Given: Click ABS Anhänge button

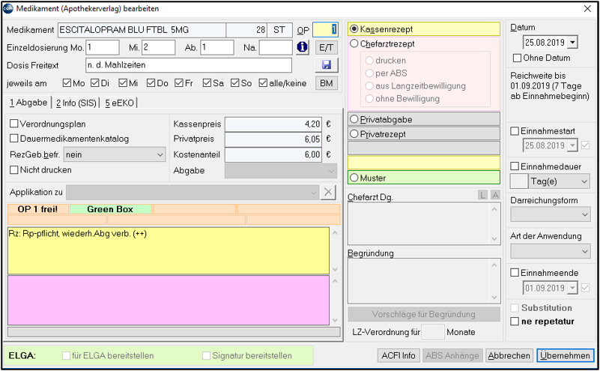Looking at the screenshot, I should click(452, 356).
